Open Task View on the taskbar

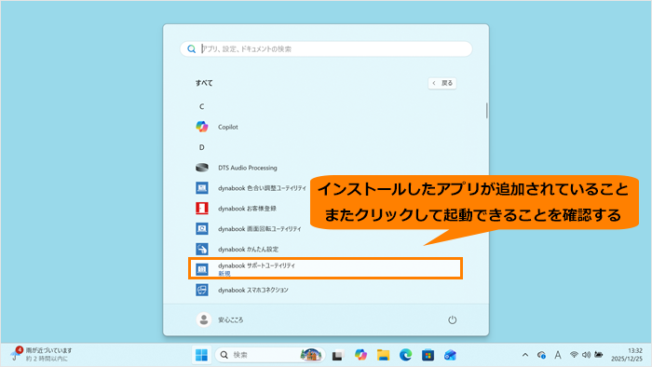point(337,356)
